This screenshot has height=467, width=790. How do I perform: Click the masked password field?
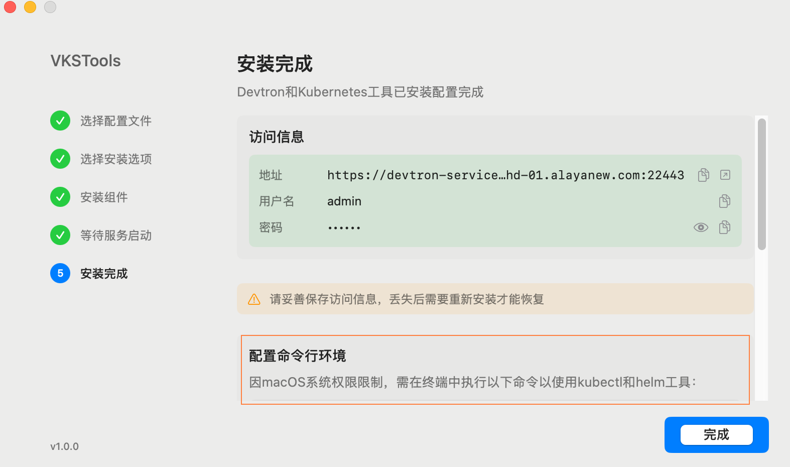tap(344, 228)
